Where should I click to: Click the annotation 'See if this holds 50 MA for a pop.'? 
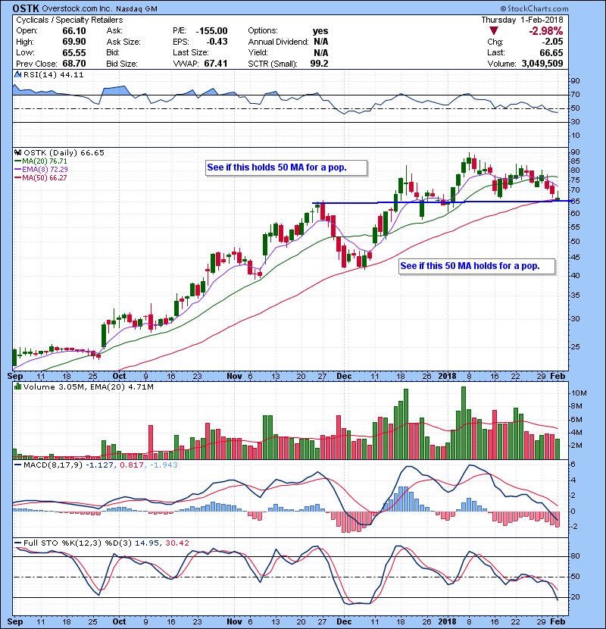pyautogui.click(x=287, y=167)
